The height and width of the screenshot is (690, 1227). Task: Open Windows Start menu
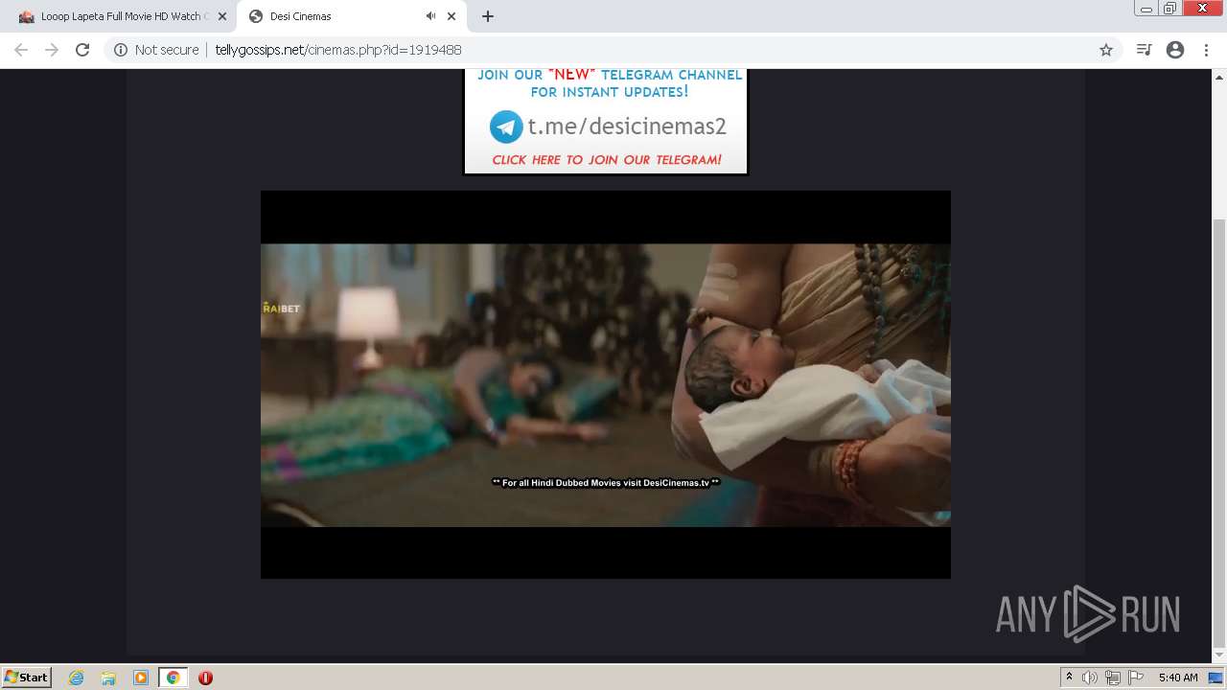pos(26,677)
